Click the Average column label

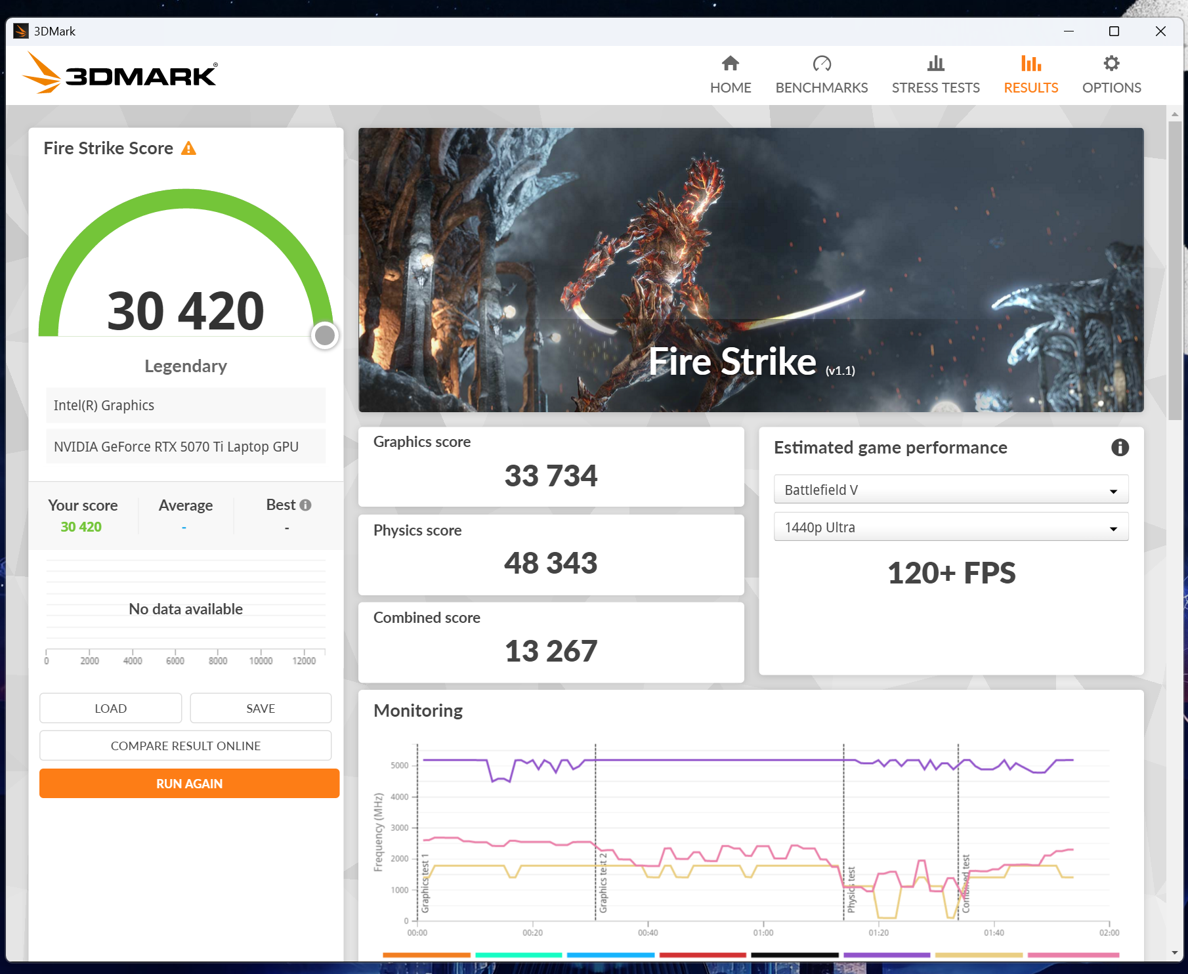tap(186, 505)
